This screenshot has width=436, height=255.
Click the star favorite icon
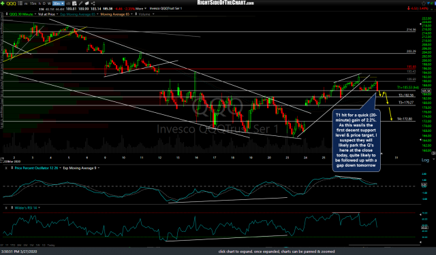[x=424, y=3]
